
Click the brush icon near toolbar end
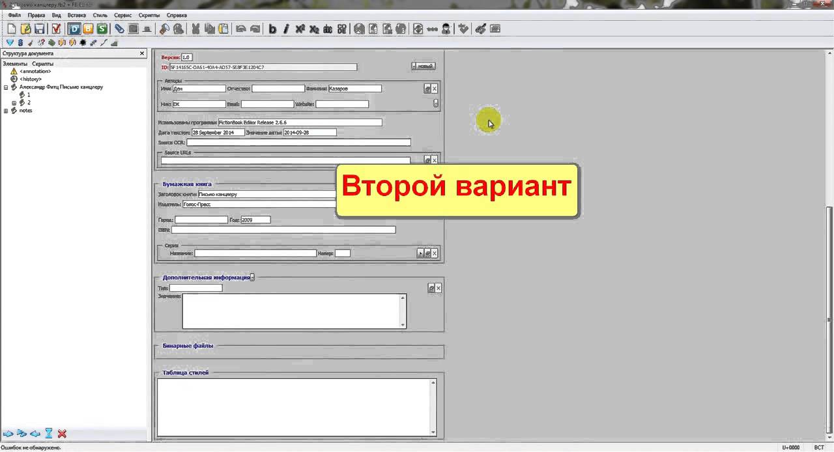(481, 29)
